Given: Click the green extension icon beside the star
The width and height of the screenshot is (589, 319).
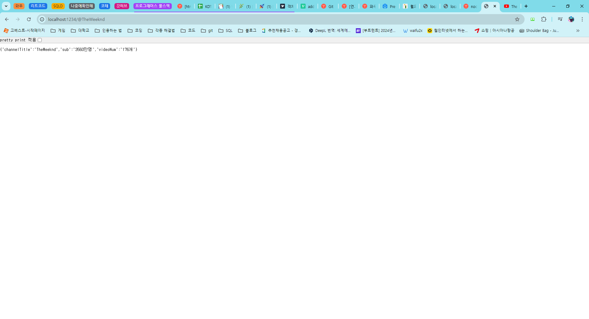Looking at the screenshot, I should tap(533, 19).
